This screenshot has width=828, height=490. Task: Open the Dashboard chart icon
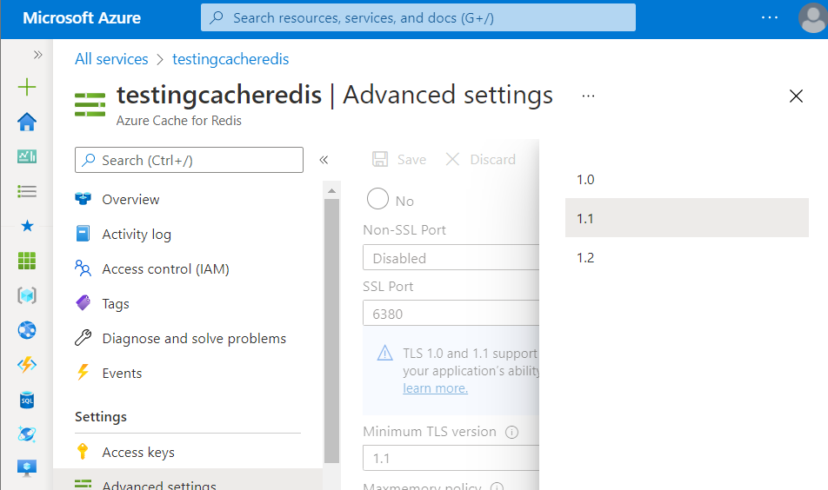click(27, 157)
